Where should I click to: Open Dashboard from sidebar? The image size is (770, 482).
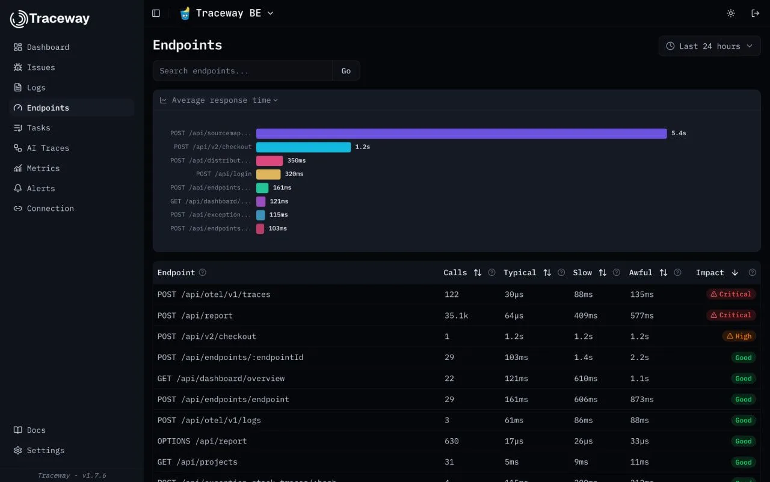click(x=72, y=47)
